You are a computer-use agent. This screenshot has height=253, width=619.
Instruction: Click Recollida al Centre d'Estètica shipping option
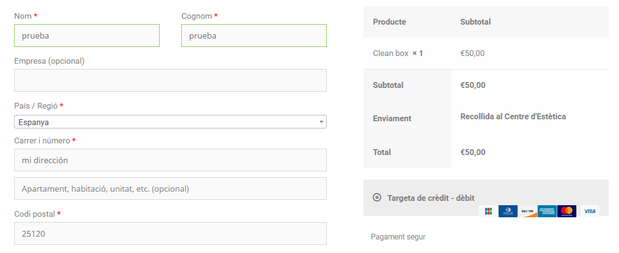(513, 116)
